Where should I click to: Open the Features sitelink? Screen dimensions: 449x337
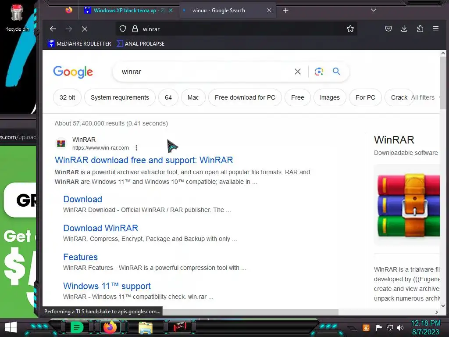coord(80,257)
